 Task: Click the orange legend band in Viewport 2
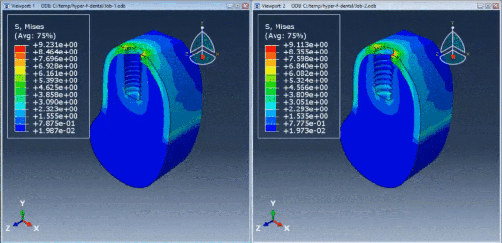(x=270, y=56)
